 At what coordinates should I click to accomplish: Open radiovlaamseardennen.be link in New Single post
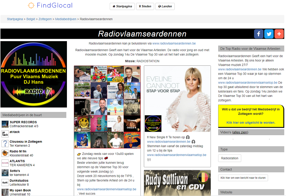(169, 141)
